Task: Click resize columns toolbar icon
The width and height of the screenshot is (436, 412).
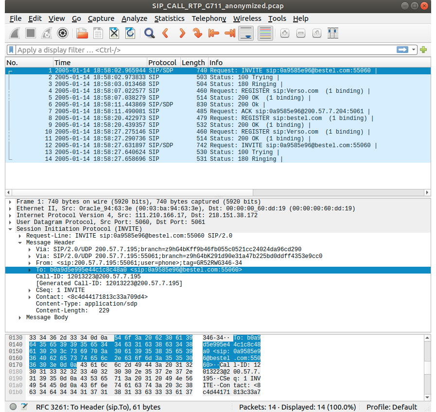Action: (333, 34)
